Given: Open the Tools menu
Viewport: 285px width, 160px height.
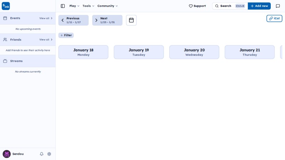Looking at the screenshot, I should click(x=88, y=6).
